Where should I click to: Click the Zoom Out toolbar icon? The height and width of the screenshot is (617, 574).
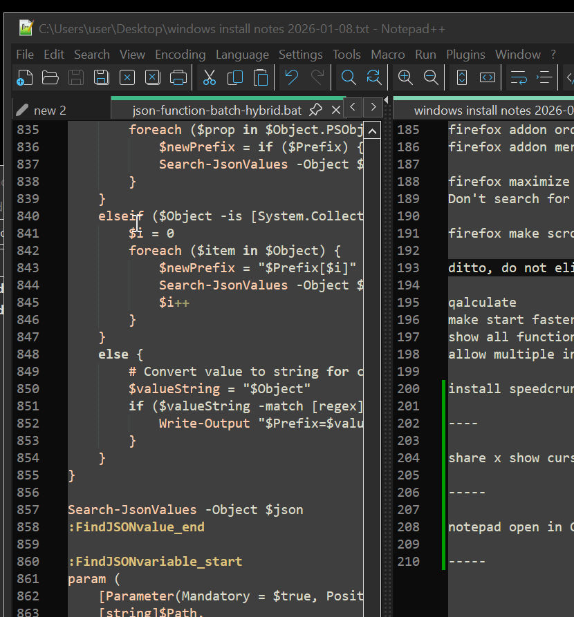pyautogui.click(x=431, y=77)
